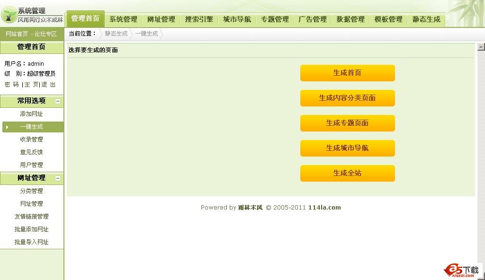Select the 模板管理 tab
Screen dimensions: 485x280
(x=388, y=19)
